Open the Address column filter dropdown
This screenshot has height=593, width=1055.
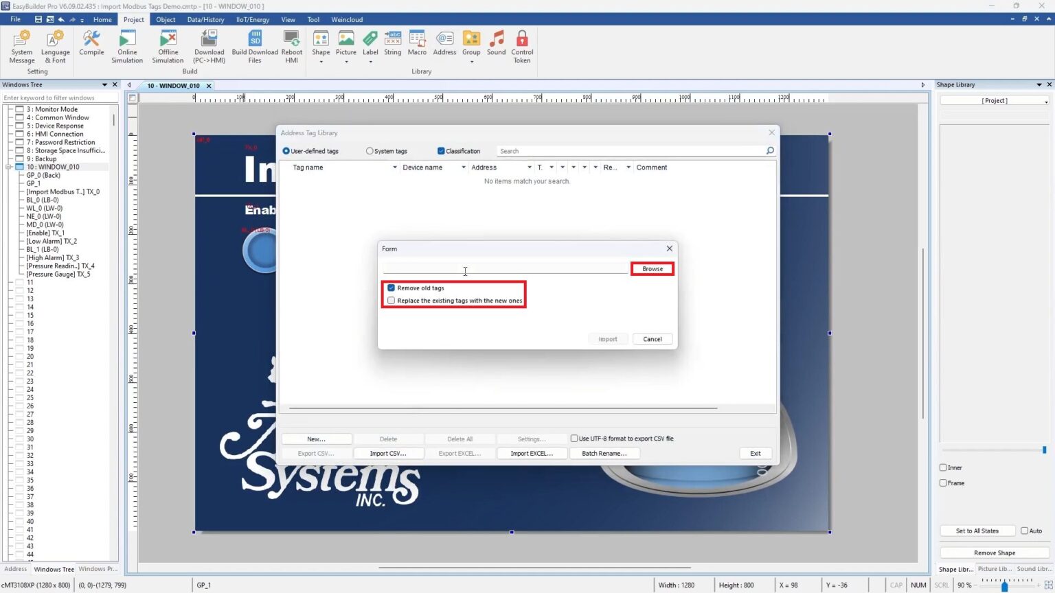[529, 167]
